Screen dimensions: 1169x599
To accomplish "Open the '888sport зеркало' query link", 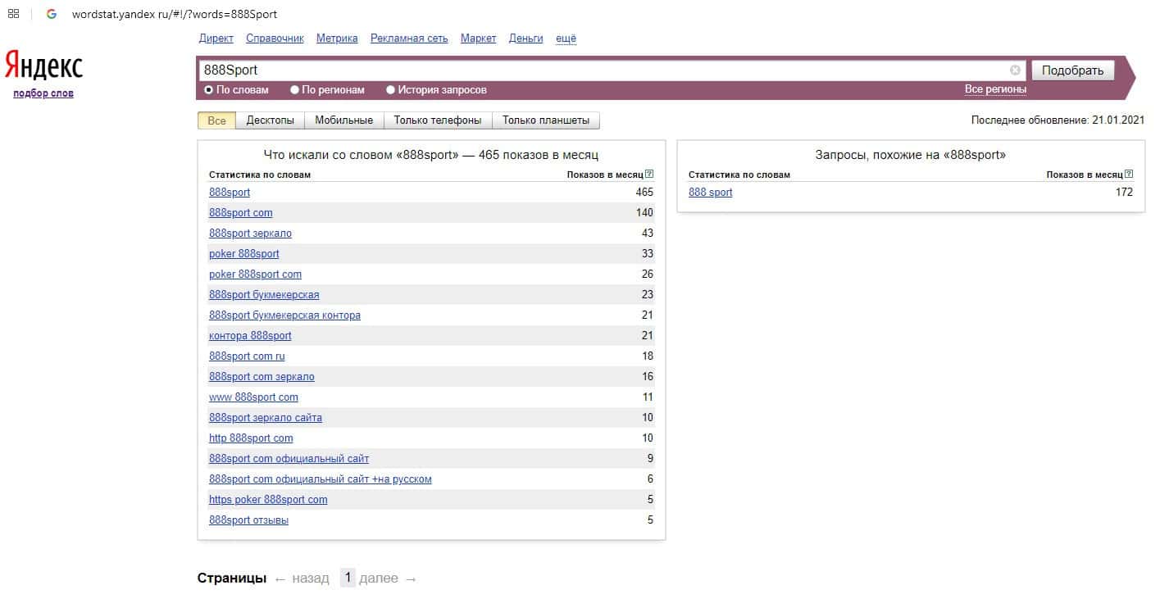I will click(250, 234).
